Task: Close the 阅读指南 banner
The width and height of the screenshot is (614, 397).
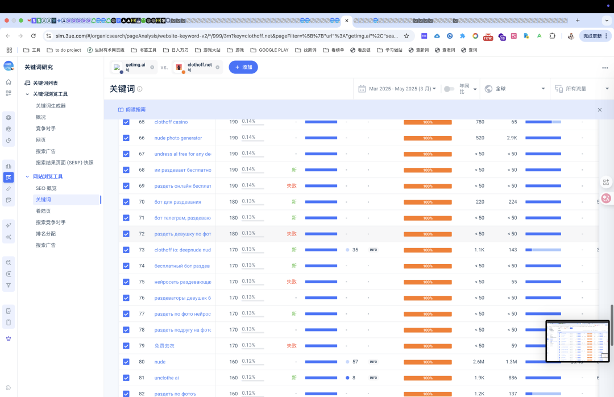Action: tap(600, 110)
